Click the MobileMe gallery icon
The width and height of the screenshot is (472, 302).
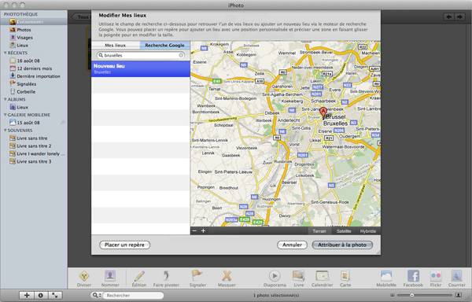[x=386, y=275]
